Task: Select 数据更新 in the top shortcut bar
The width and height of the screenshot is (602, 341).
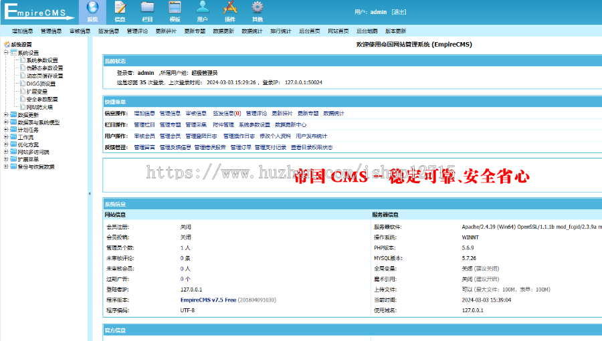Action: click(223, 31)
